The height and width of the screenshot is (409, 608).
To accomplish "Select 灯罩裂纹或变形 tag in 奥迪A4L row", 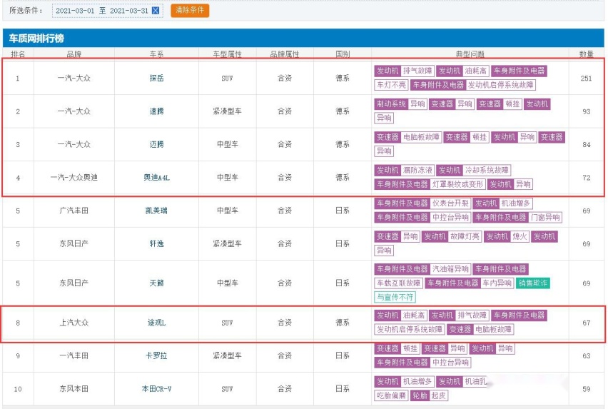I will click(458, 184).
